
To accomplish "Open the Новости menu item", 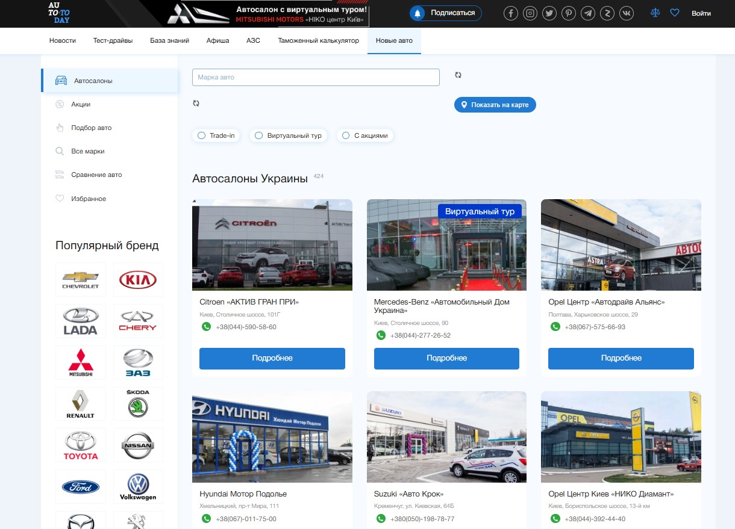I will point(63,41).
